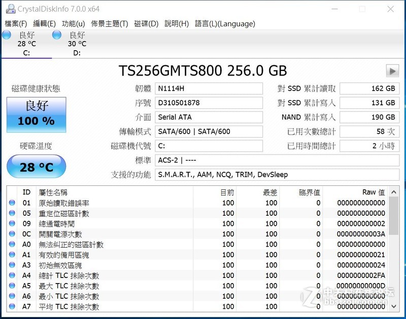Switch to the D: drive tab

[x=77, y=44]
